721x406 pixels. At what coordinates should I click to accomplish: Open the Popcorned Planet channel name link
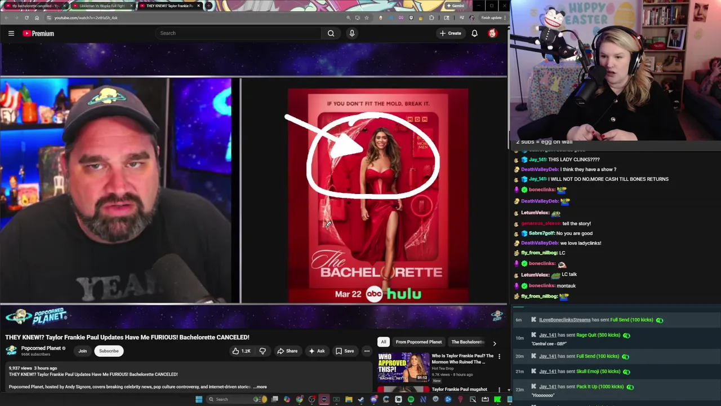[x=41, y=348]
